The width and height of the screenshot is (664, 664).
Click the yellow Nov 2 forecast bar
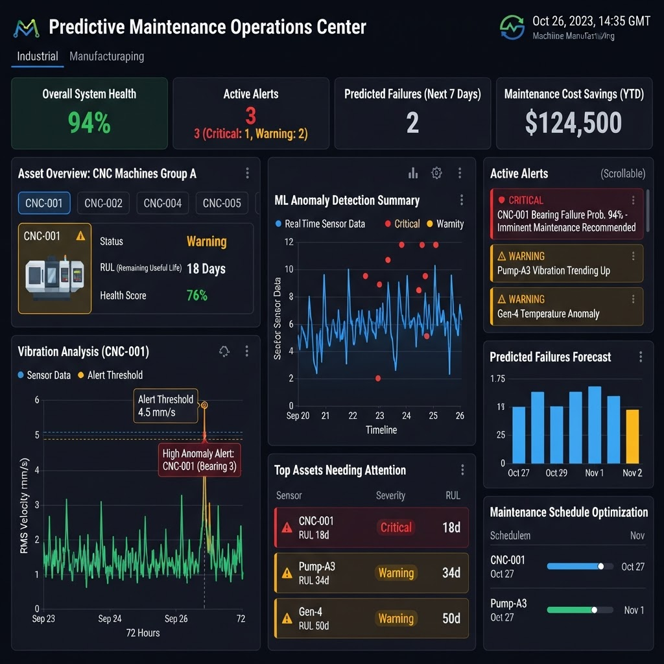(632, 436)
